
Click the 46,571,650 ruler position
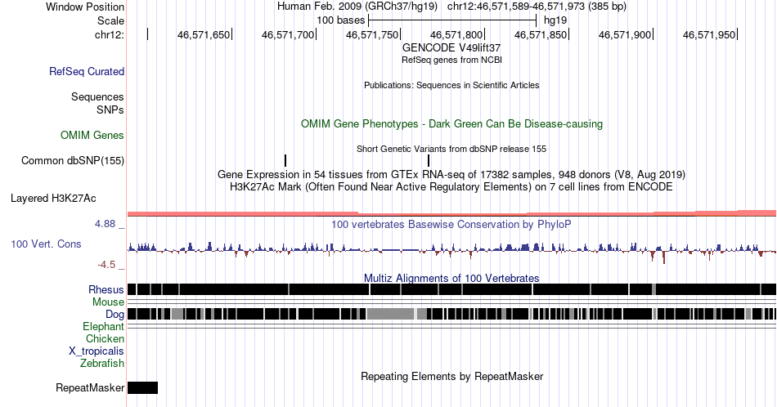[x=204, y=34]
